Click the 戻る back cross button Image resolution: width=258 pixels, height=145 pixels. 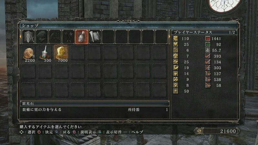coord(57,132)
